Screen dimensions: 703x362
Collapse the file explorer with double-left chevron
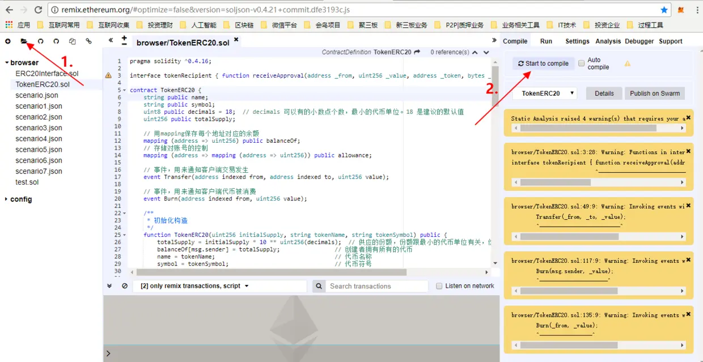111,41
